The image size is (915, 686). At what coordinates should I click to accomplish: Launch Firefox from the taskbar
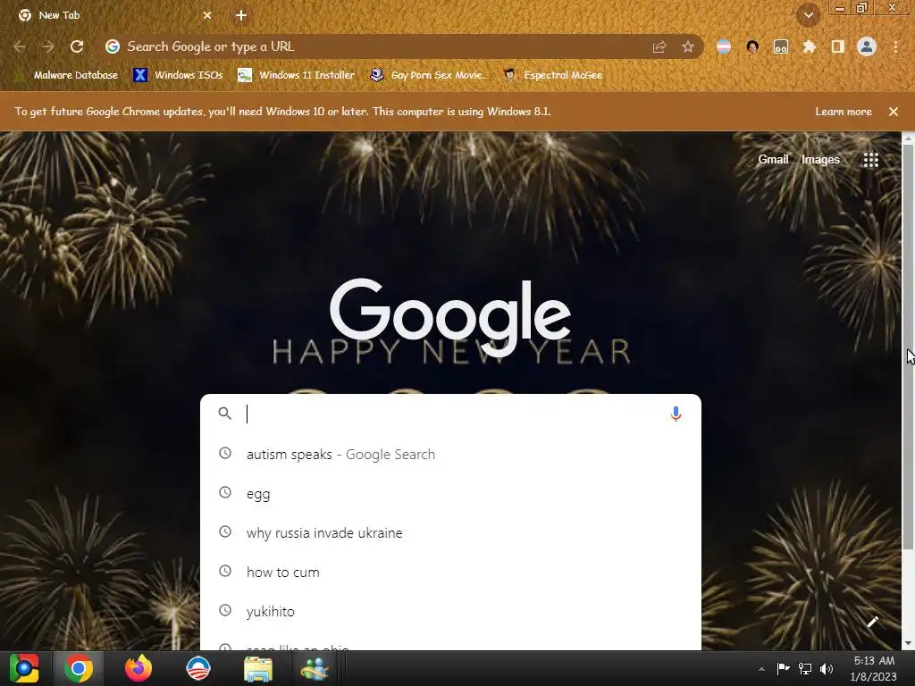(139, 668)
